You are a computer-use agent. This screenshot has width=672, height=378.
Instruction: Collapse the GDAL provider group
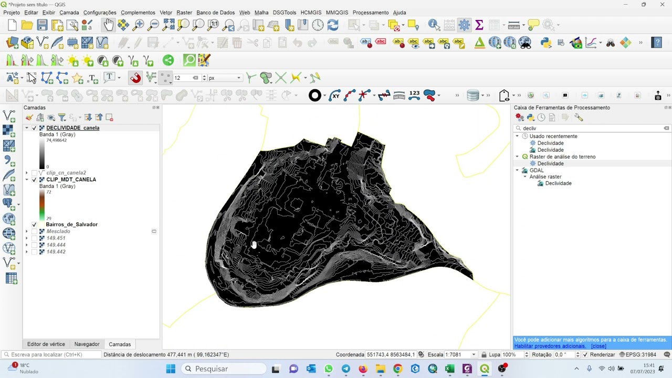pos(517,170)
